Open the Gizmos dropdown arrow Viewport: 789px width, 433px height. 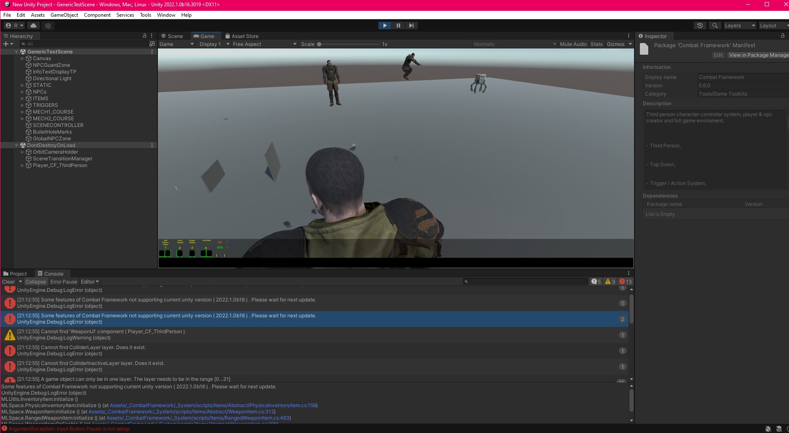630,44
